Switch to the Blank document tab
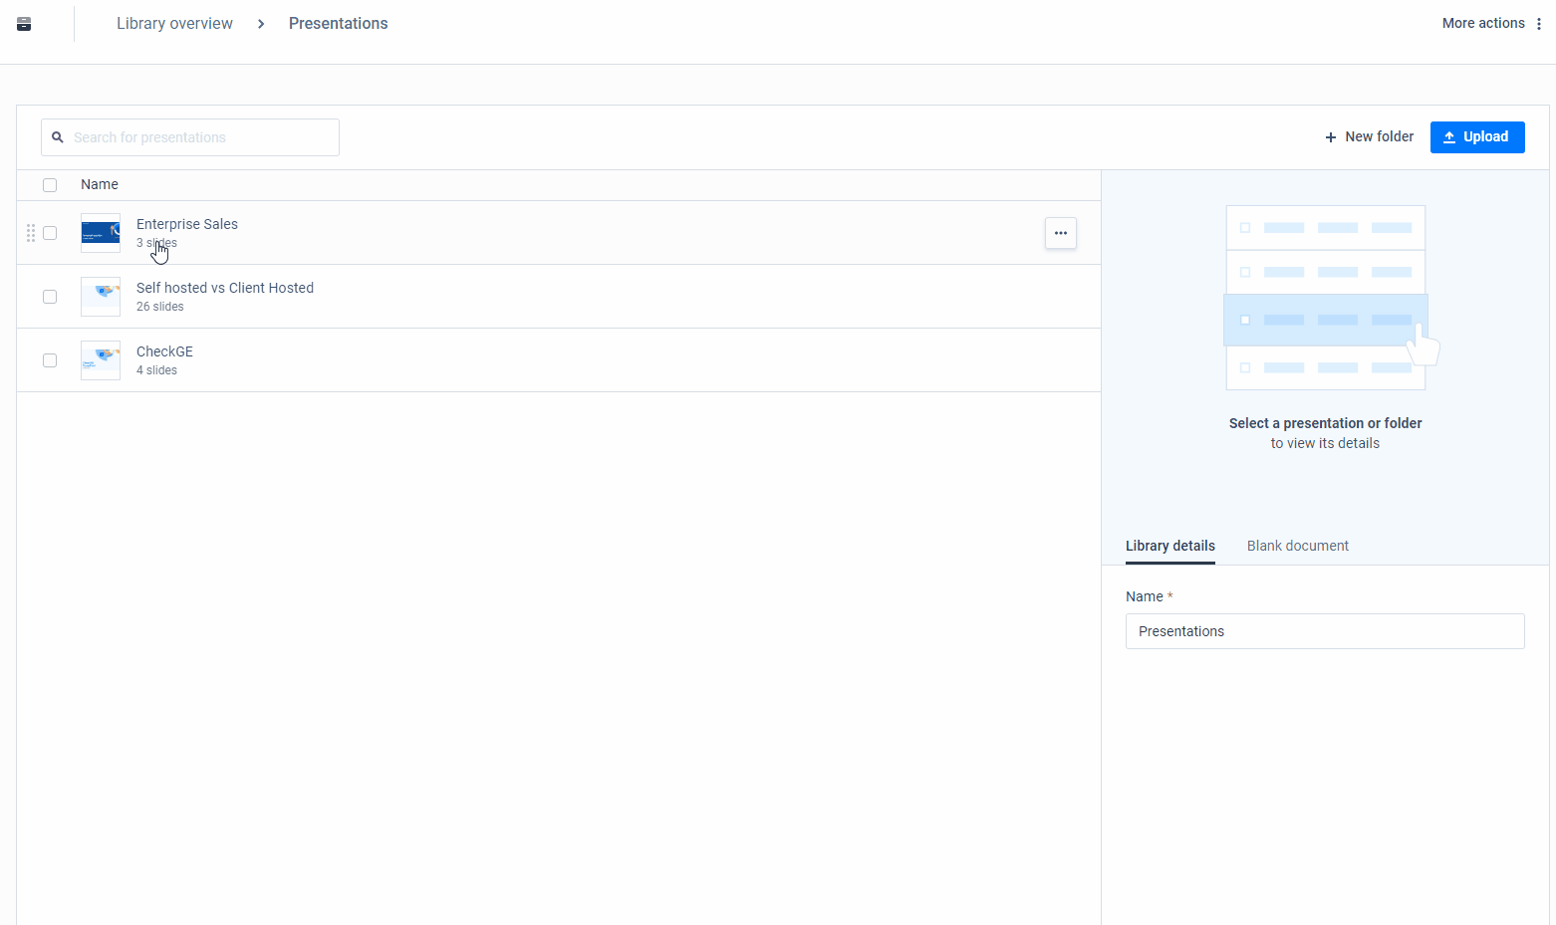 (1297, 546)
